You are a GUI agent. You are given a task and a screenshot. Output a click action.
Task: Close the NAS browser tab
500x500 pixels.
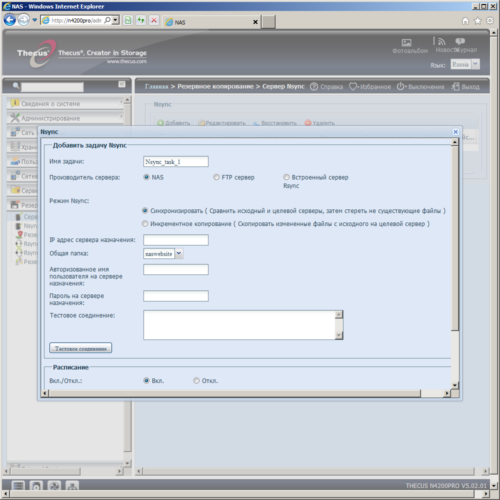255,22
